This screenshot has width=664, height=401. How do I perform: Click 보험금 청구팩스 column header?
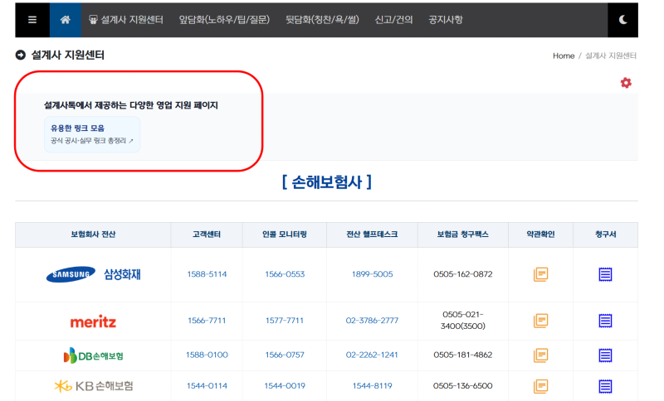click(463, 234)
